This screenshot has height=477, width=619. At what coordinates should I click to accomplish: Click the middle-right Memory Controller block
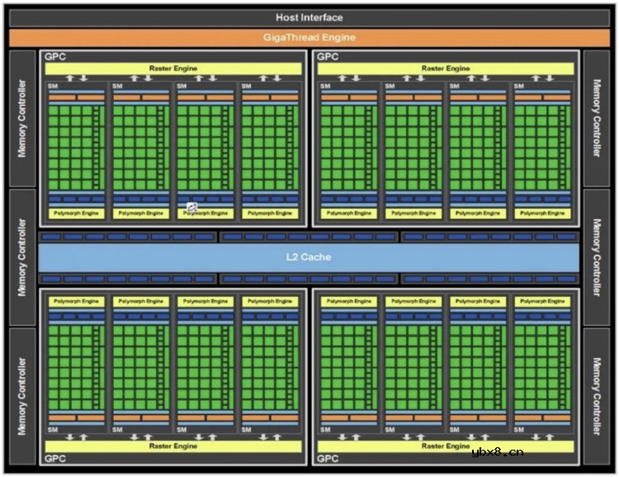596,257
